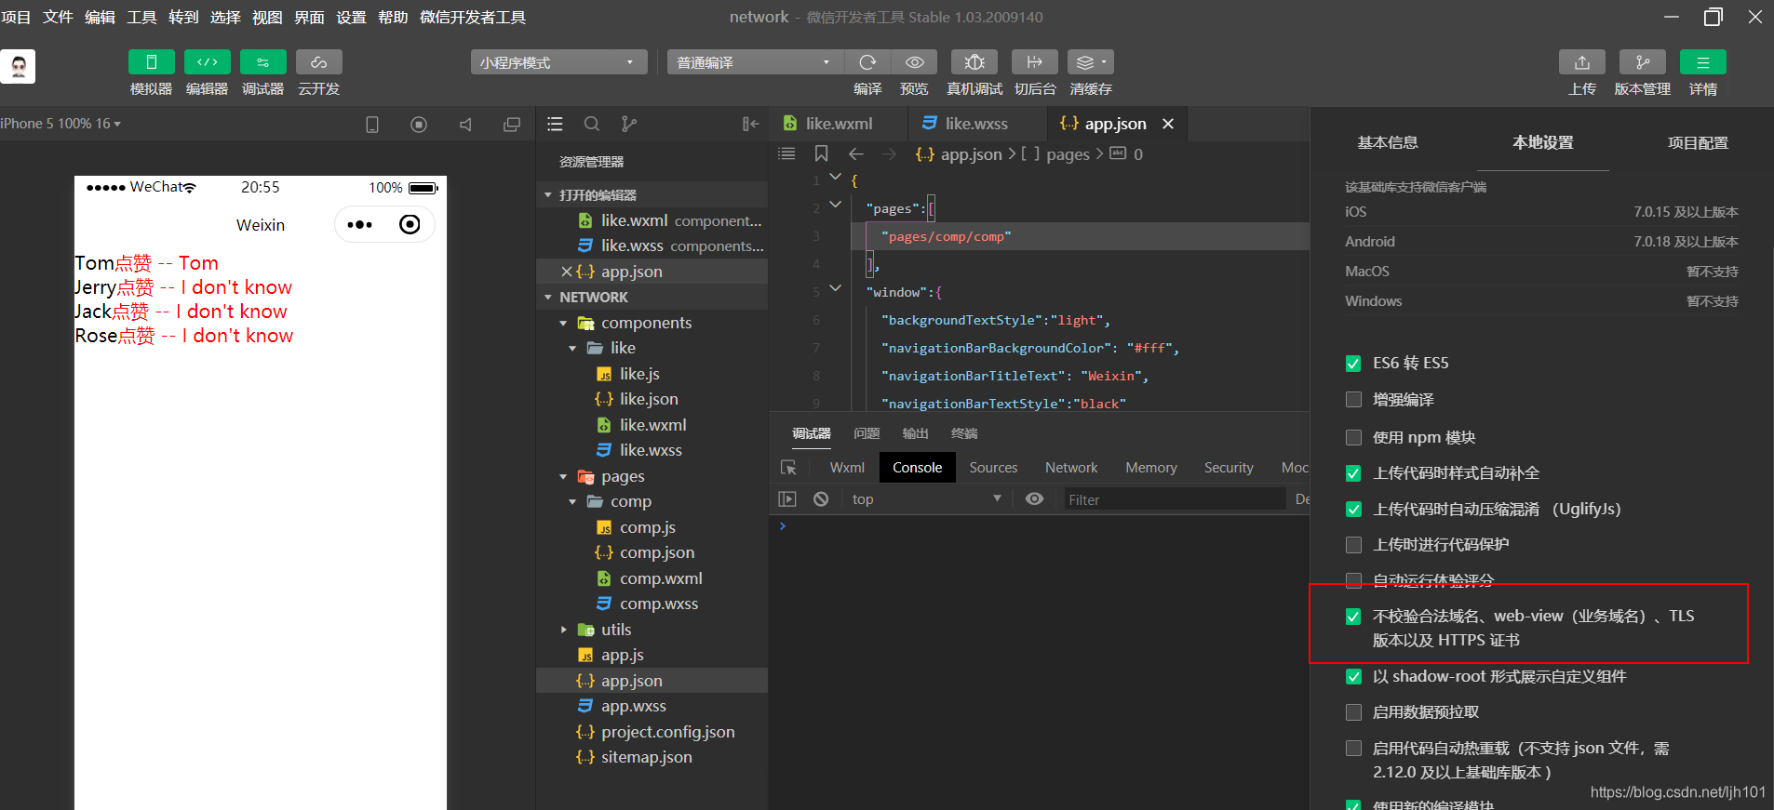Collapse the pages folder
The height and width of the screenshot is (810, 1774).
pyautogui.click(x=563, y=477)
